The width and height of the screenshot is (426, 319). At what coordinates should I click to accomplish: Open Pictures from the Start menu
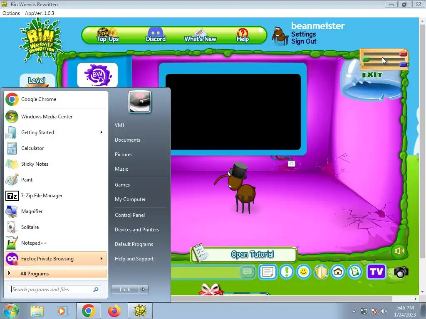[x=124, y=155]
